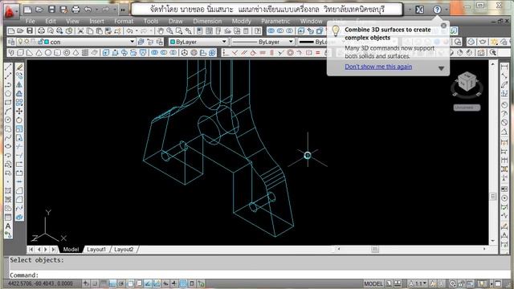Open annotation scale 1:1 dropdown
The image size is (514, 289).
pyautogui.click(x=419, y=283)
